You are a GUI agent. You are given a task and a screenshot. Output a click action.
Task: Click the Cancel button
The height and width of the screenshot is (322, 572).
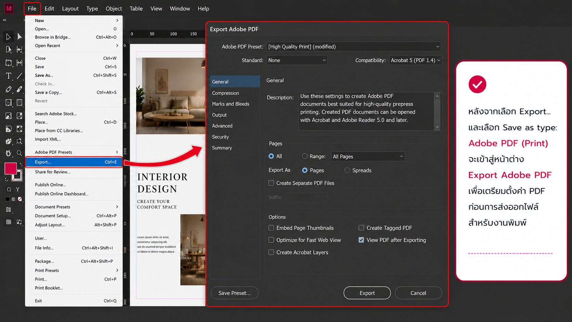[x=418, y=293]
